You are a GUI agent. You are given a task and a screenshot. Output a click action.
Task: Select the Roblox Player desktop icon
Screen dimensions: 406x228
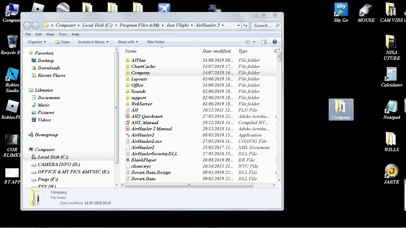point(11,110)
